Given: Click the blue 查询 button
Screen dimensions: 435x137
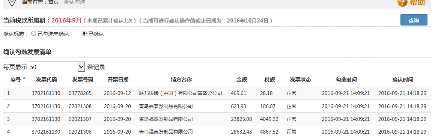Looking at the screenshot, I should point(414,20).
